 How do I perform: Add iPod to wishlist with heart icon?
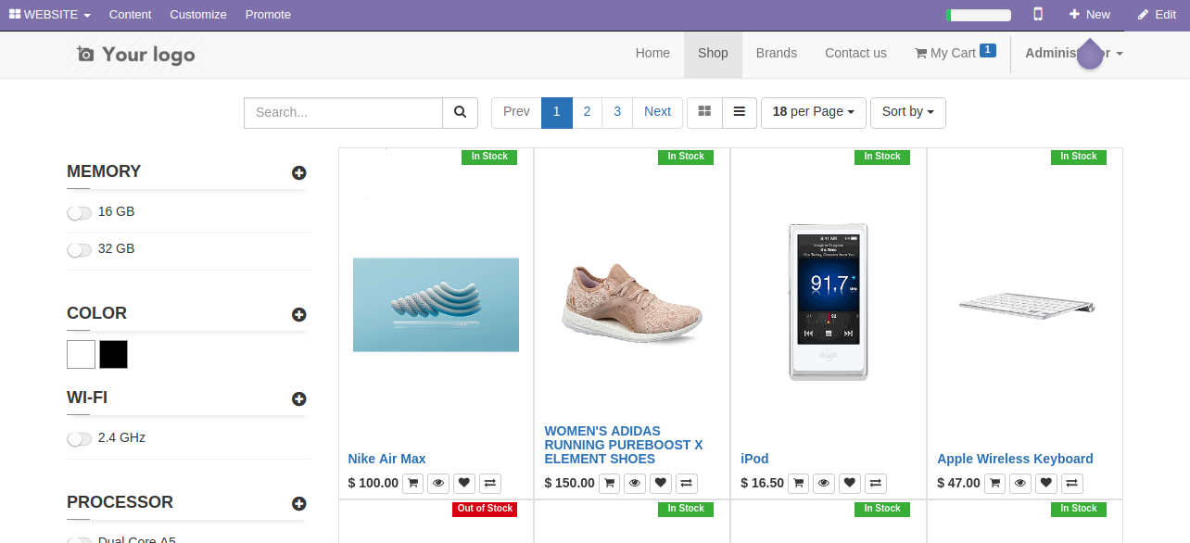tap(850, 483)
